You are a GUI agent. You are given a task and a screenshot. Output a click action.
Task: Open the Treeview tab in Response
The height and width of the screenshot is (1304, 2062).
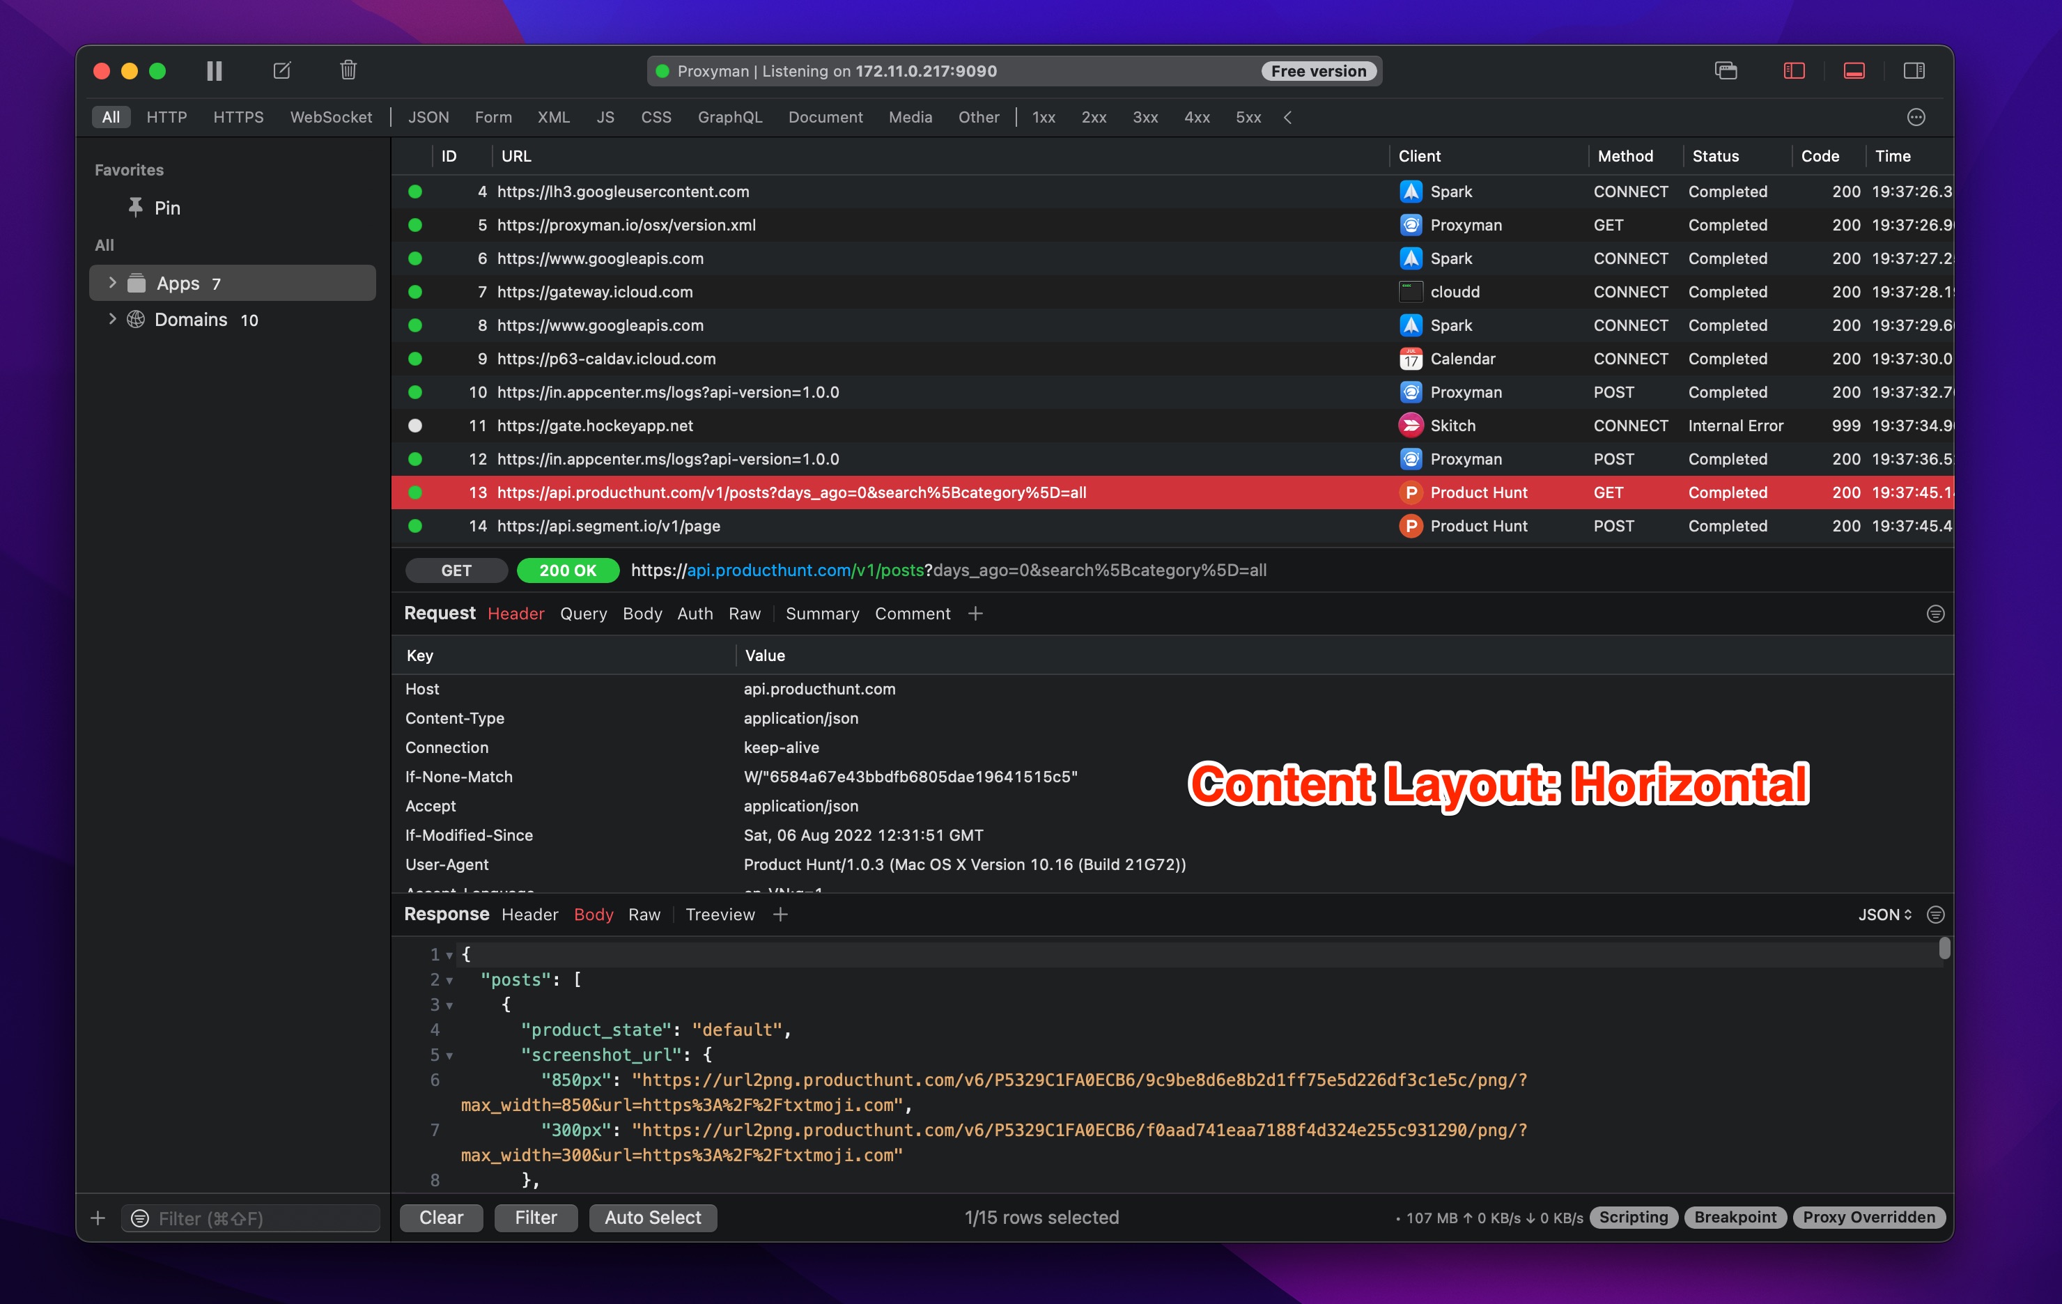point(720,915)
